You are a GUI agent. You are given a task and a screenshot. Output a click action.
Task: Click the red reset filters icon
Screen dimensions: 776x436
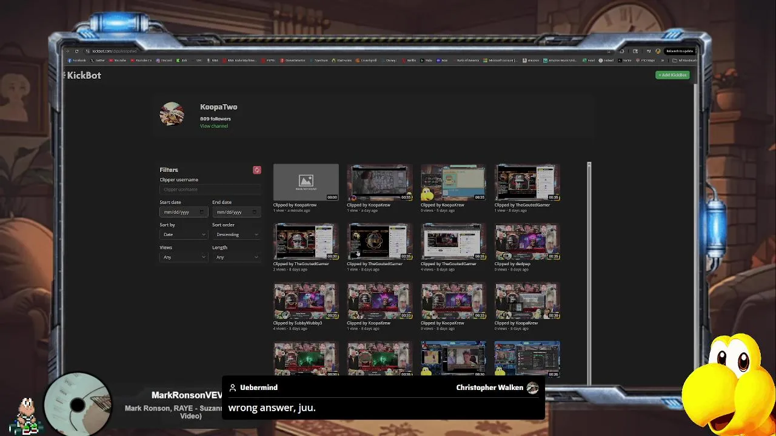[x=257, y=170]
